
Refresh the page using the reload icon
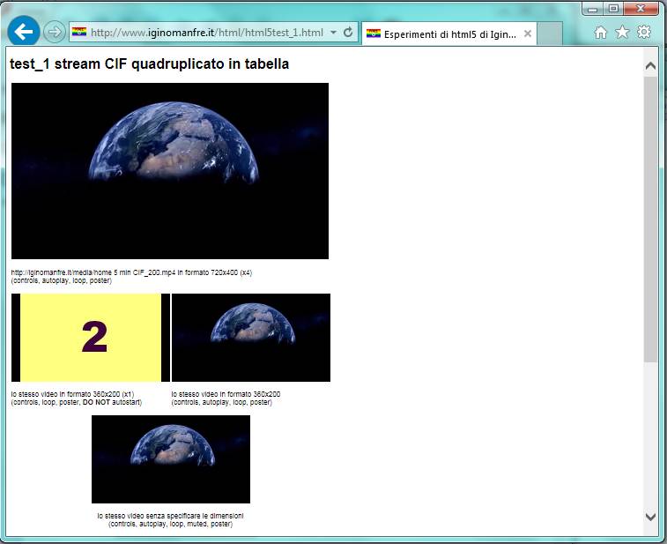tap(348, 33)
